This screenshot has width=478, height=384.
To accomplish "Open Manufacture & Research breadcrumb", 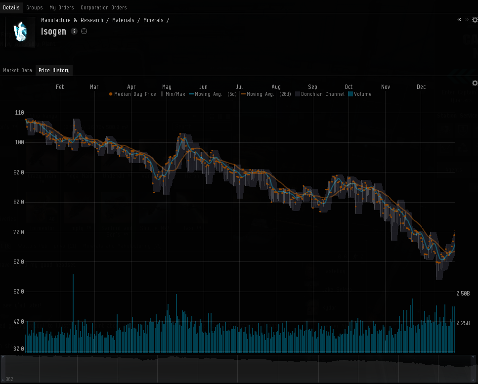I will pos(72,20).
